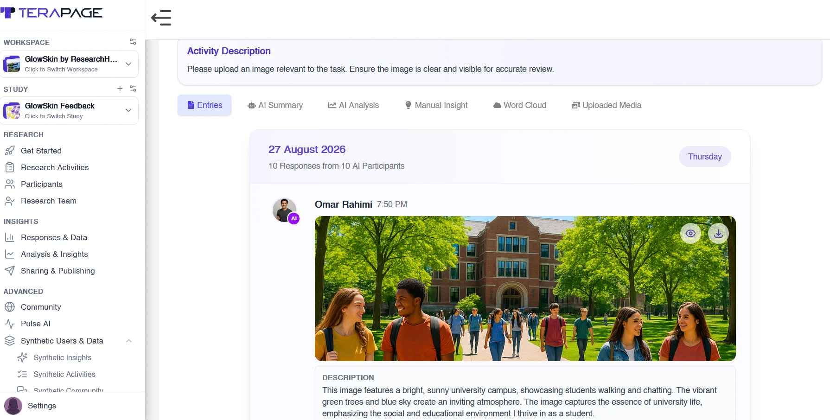Click Omar Rahimi's avatar
The image size is (830, 420).
point(284,210)
